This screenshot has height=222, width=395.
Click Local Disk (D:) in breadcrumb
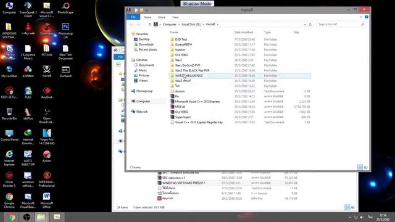(x=191, y=25)
